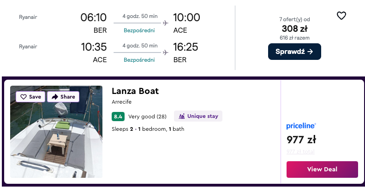Screen dimensions: 365x187
Task: Click the green 8.4 rating badge
Action: point(118,117)
